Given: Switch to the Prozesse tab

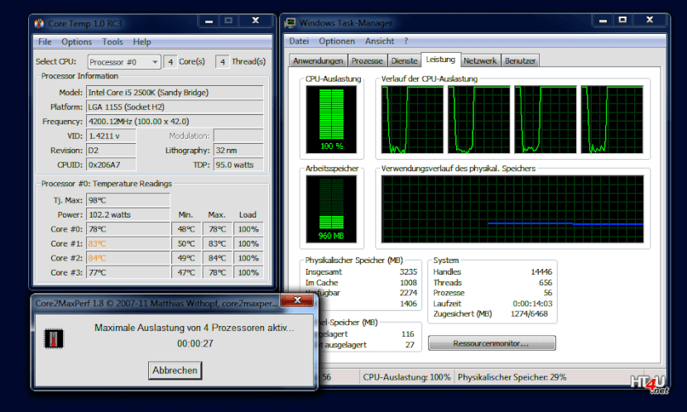Looking at the screenshot, I should pyautogui.click(x=368, y=60).
